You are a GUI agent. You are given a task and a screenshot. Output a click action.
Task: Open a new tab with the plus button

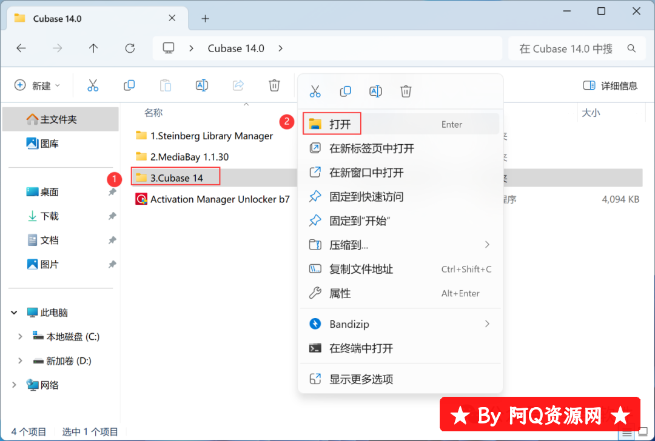[x=205, y=18]
